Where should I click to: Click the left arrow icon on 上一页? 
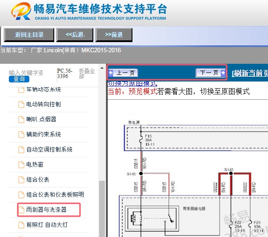pos(111,73)
